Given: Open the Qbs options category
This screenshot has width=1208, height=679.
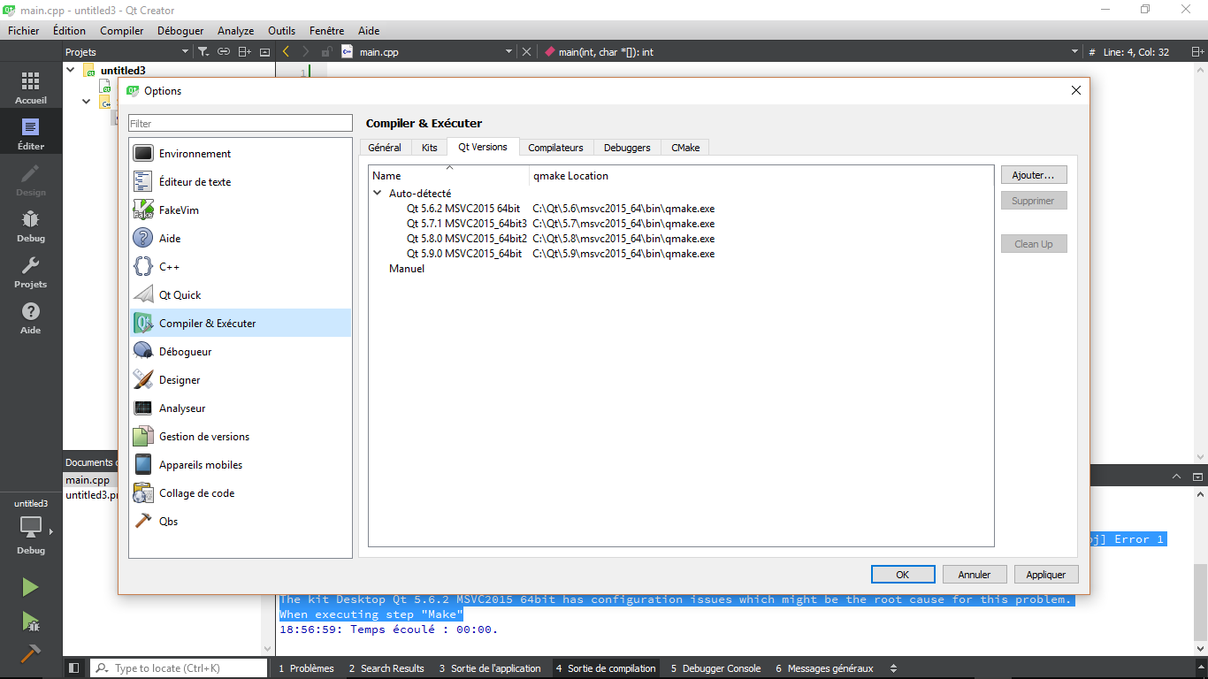Looking at the screenshot, I should [241, 521].
